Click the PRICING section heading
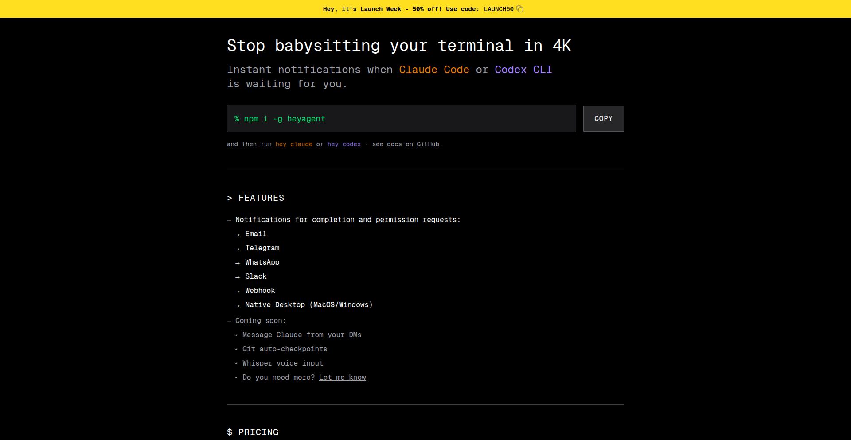 (x=253, y=432)
